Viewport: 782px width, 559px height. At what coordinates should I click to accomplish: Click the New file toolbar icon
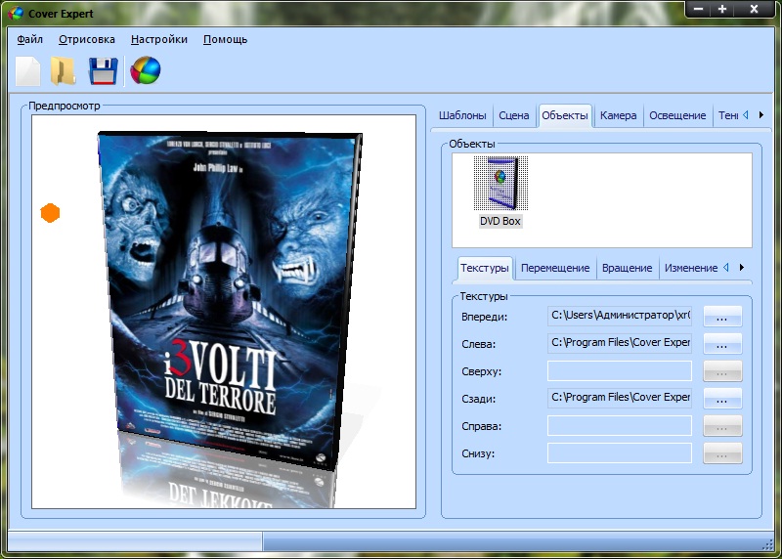[x=28, y=71]
